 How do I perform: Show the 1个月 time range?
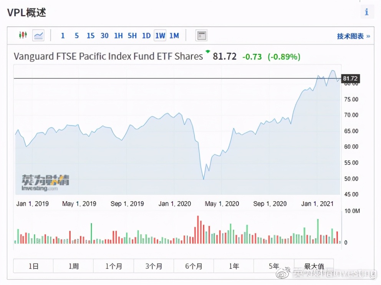(x=114, y=266)
